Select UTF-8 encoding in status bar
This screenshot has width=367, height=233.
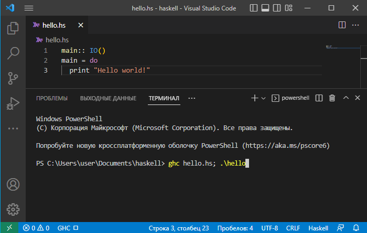click(269, 228)
